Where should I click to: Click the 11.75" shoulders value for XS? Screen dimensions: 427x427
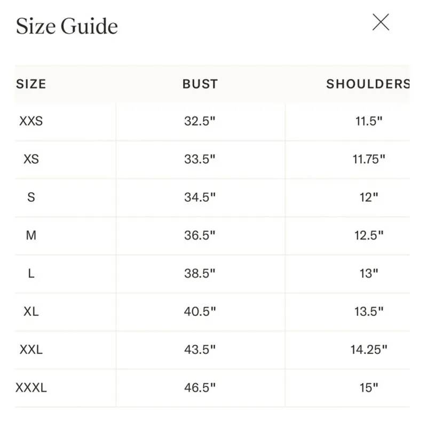[369, 159]
